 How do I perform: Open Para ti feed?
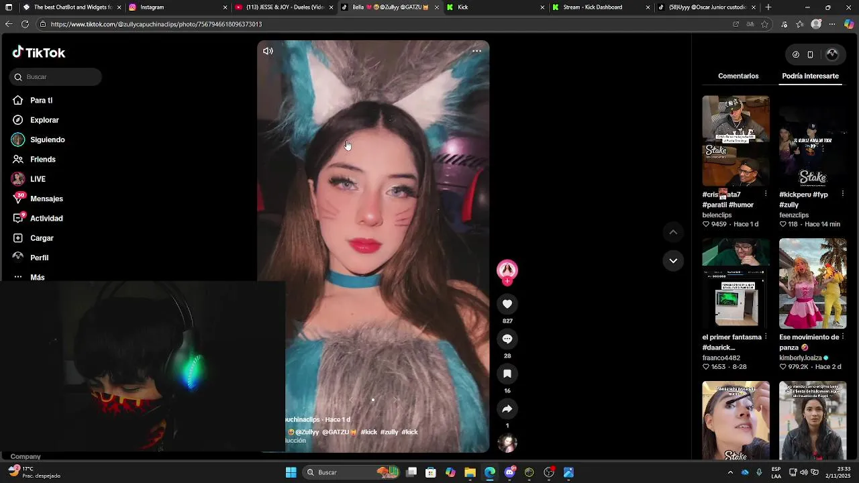pos(41,101)
